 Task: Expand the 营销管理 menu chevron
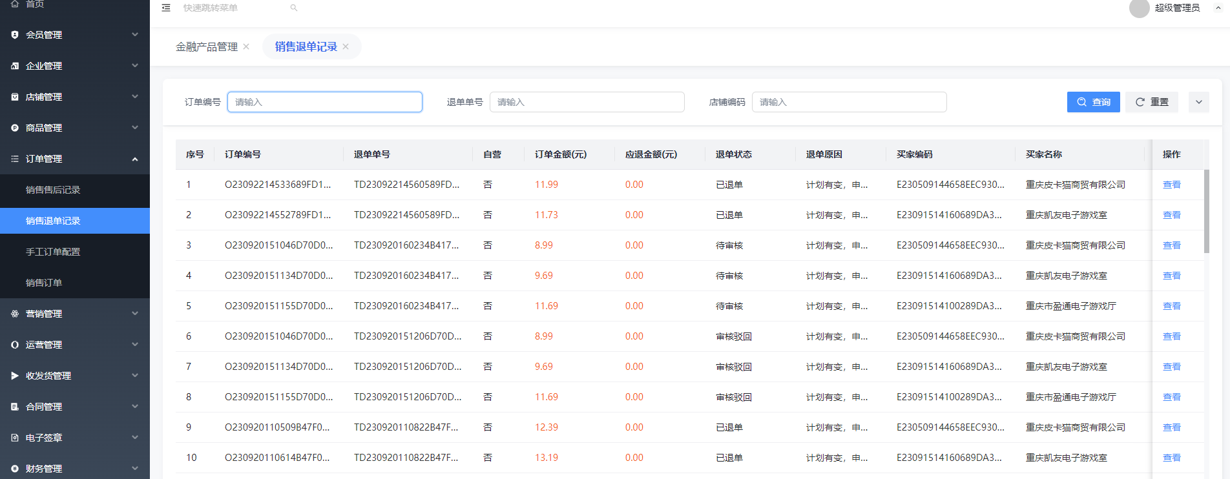pos(135,314)
